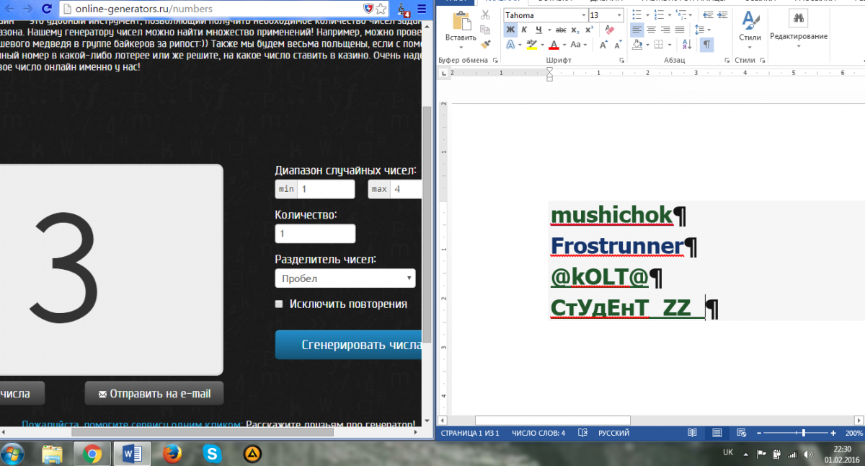The image size is (865, 466).
Task: Open the Windows Start button
Action: click(12, 454)
